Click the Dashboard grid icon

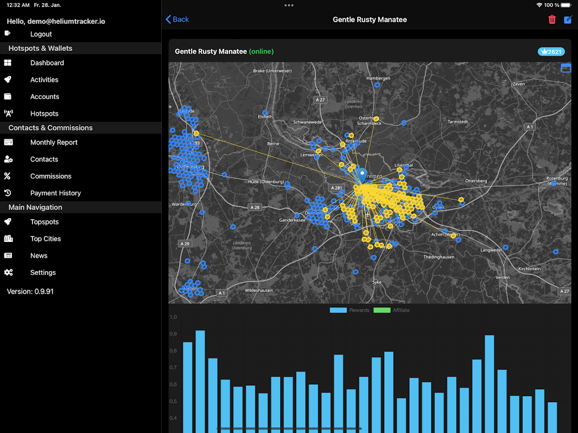8,63
